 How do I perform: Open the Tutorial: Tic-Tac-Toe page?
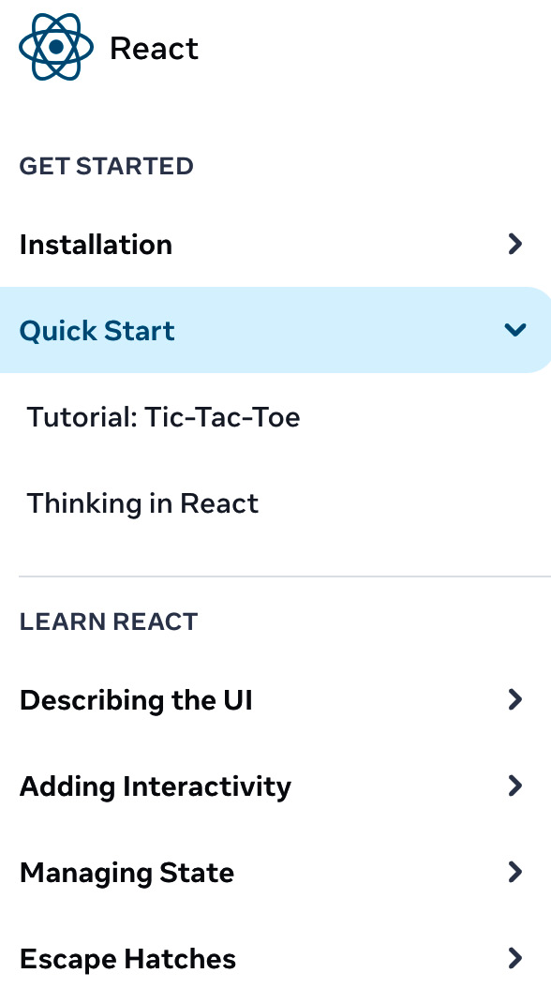pos(164,417)
